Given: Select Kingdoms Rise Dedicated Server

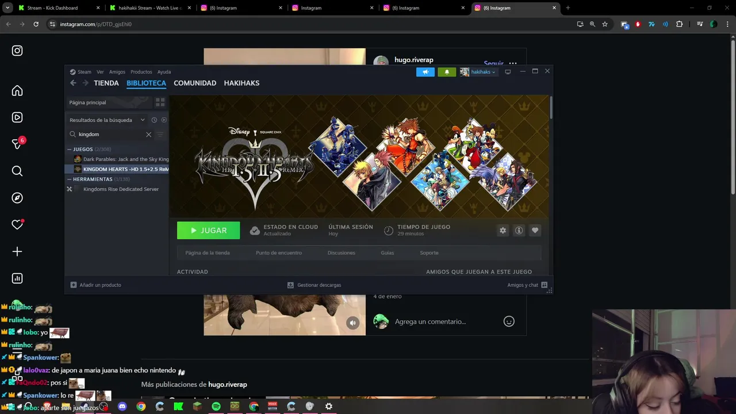Looking at the screenshot, I should click(117, 189).
